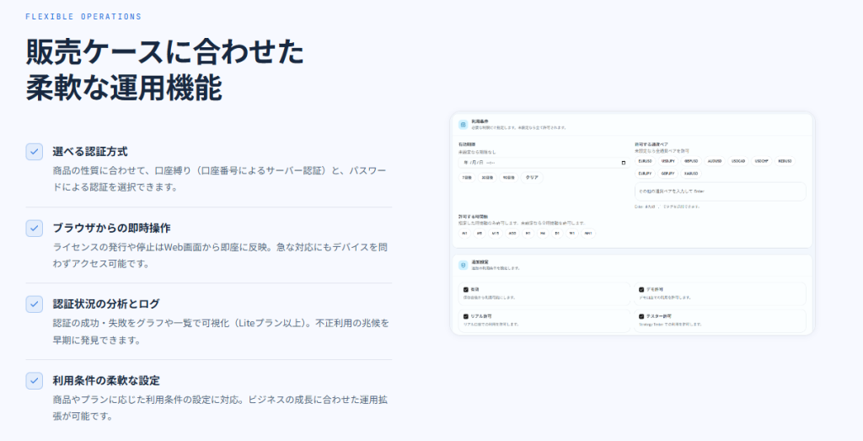The height and width of the screenshot is (441, 863).
Task: Select the EURUSD currency pair chip
Action: (646, 160)
